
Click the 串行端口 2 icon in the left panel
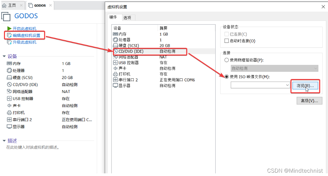[x=9, y=120]
